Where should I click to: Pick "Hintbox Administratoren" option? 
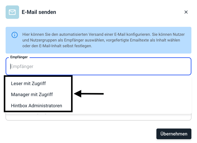(36, 106)
